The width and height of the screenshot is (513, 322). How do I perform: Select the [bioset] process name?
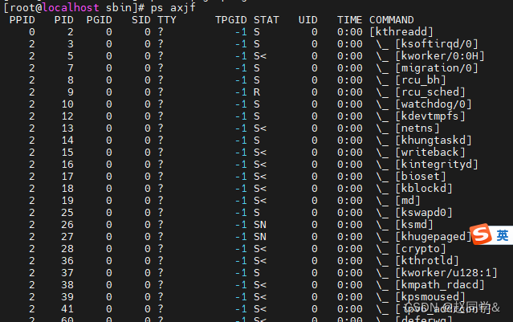(421, 177)
